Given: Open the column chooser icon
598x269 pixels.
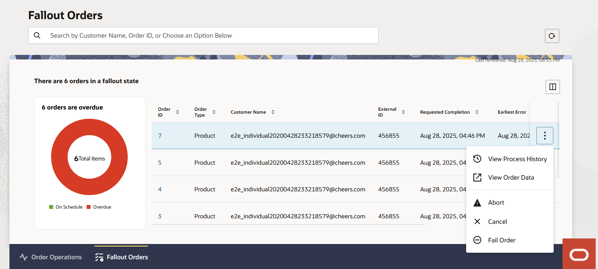Looking at the screenshot, I should 552,87.
